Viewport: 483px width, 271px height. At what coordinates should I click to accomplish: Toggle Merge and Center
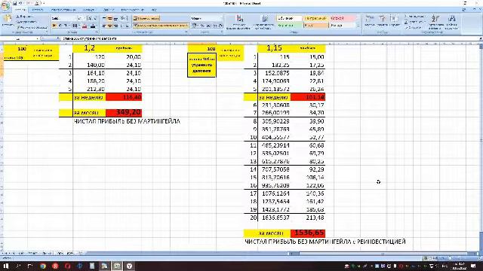click(x=161, y=26)
